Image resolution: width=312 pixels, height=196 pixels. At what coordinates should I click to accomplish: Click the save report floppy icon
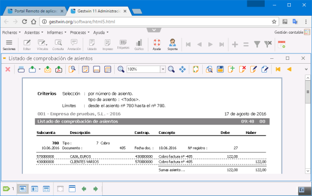pos(220,69)
